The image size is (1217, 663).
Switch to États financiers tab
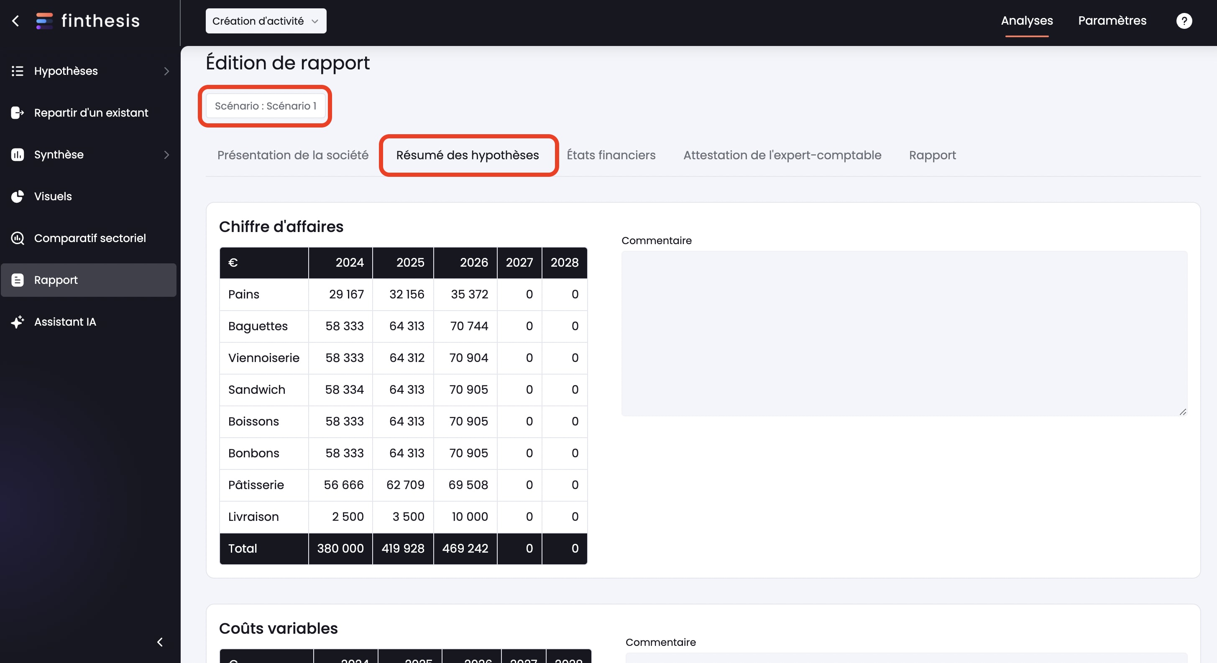[x=611, y=155]
